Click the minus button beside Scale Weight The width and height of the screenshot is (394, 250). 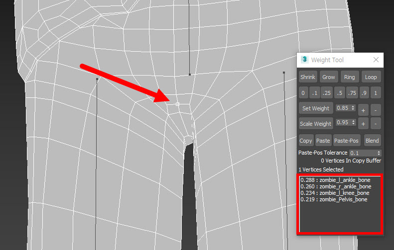[376, 124]
